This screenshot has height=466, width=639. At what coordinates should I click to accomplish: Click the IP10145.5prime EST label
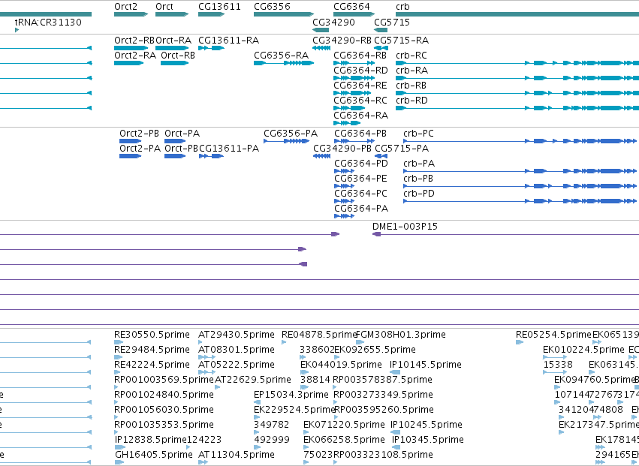pos(426,365)
